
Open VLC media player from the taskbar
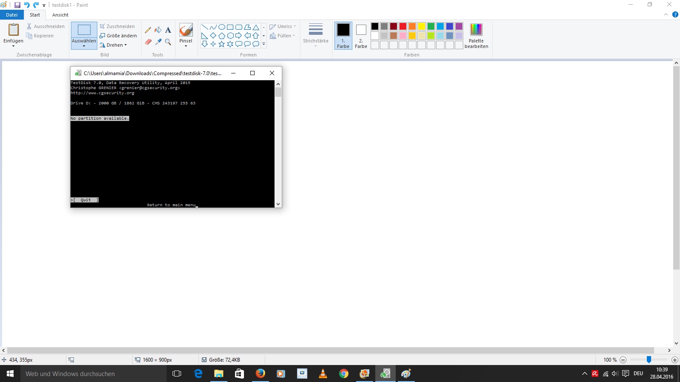[323, 374]
